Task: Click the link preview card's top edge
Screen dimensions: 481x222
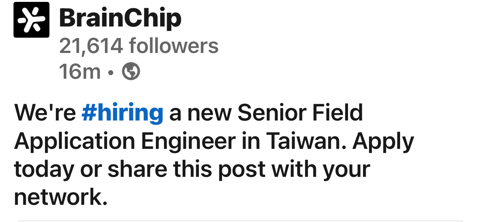Action: [x=240, y=221]
